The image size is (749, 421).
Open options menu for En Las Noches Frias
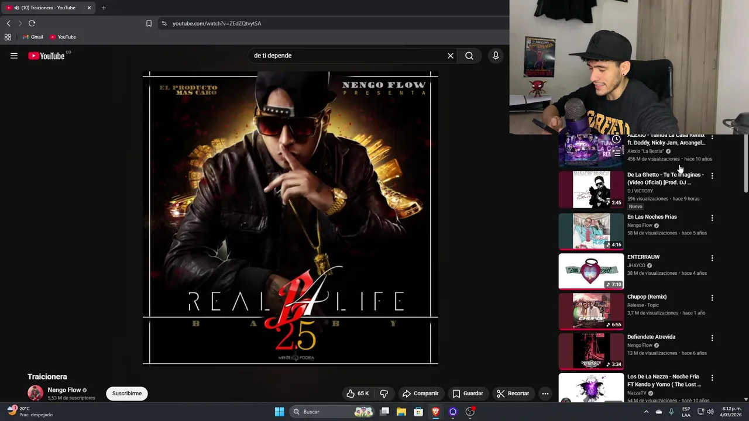coord(712,218)
